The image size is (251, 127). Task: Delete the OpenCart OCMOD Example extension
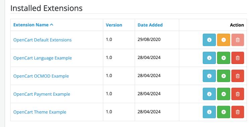[238, 76]
